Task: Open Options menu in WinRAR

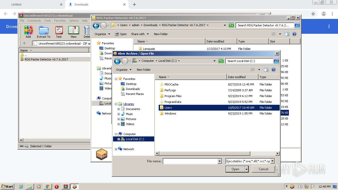Action: (74, 21)
